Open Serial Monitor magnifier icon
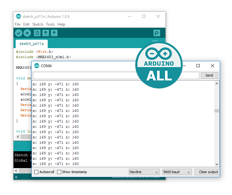 coord(157,33)
